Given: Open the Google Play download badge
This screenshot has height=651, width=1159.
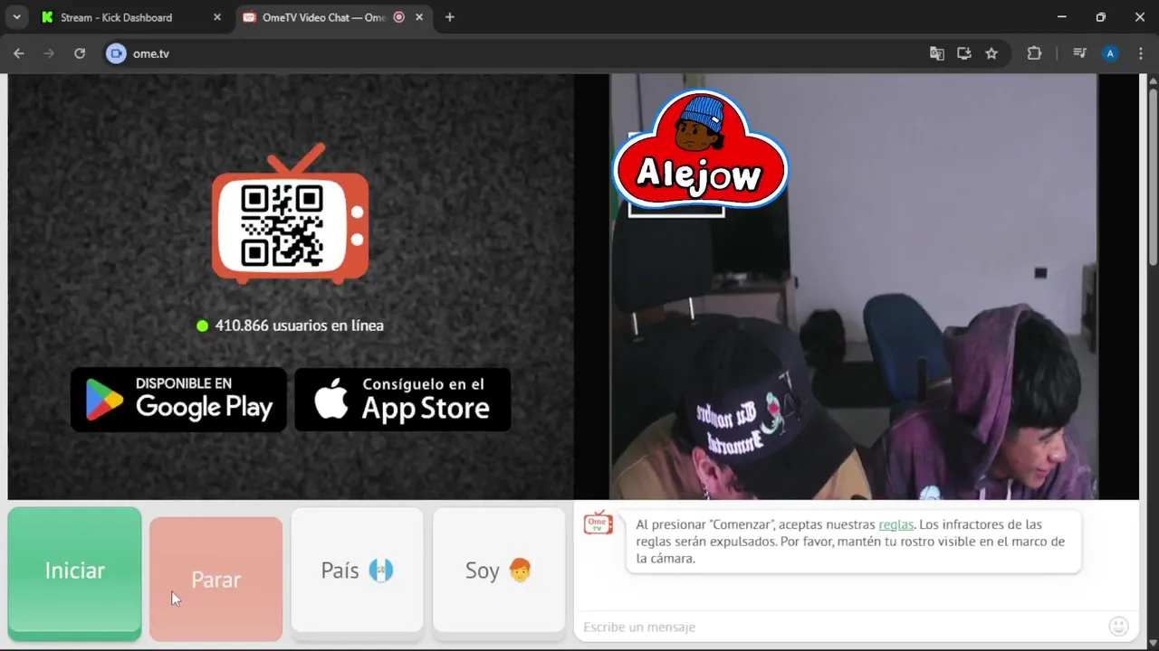Looking at the screenshot, I should [x=178, y=399].
